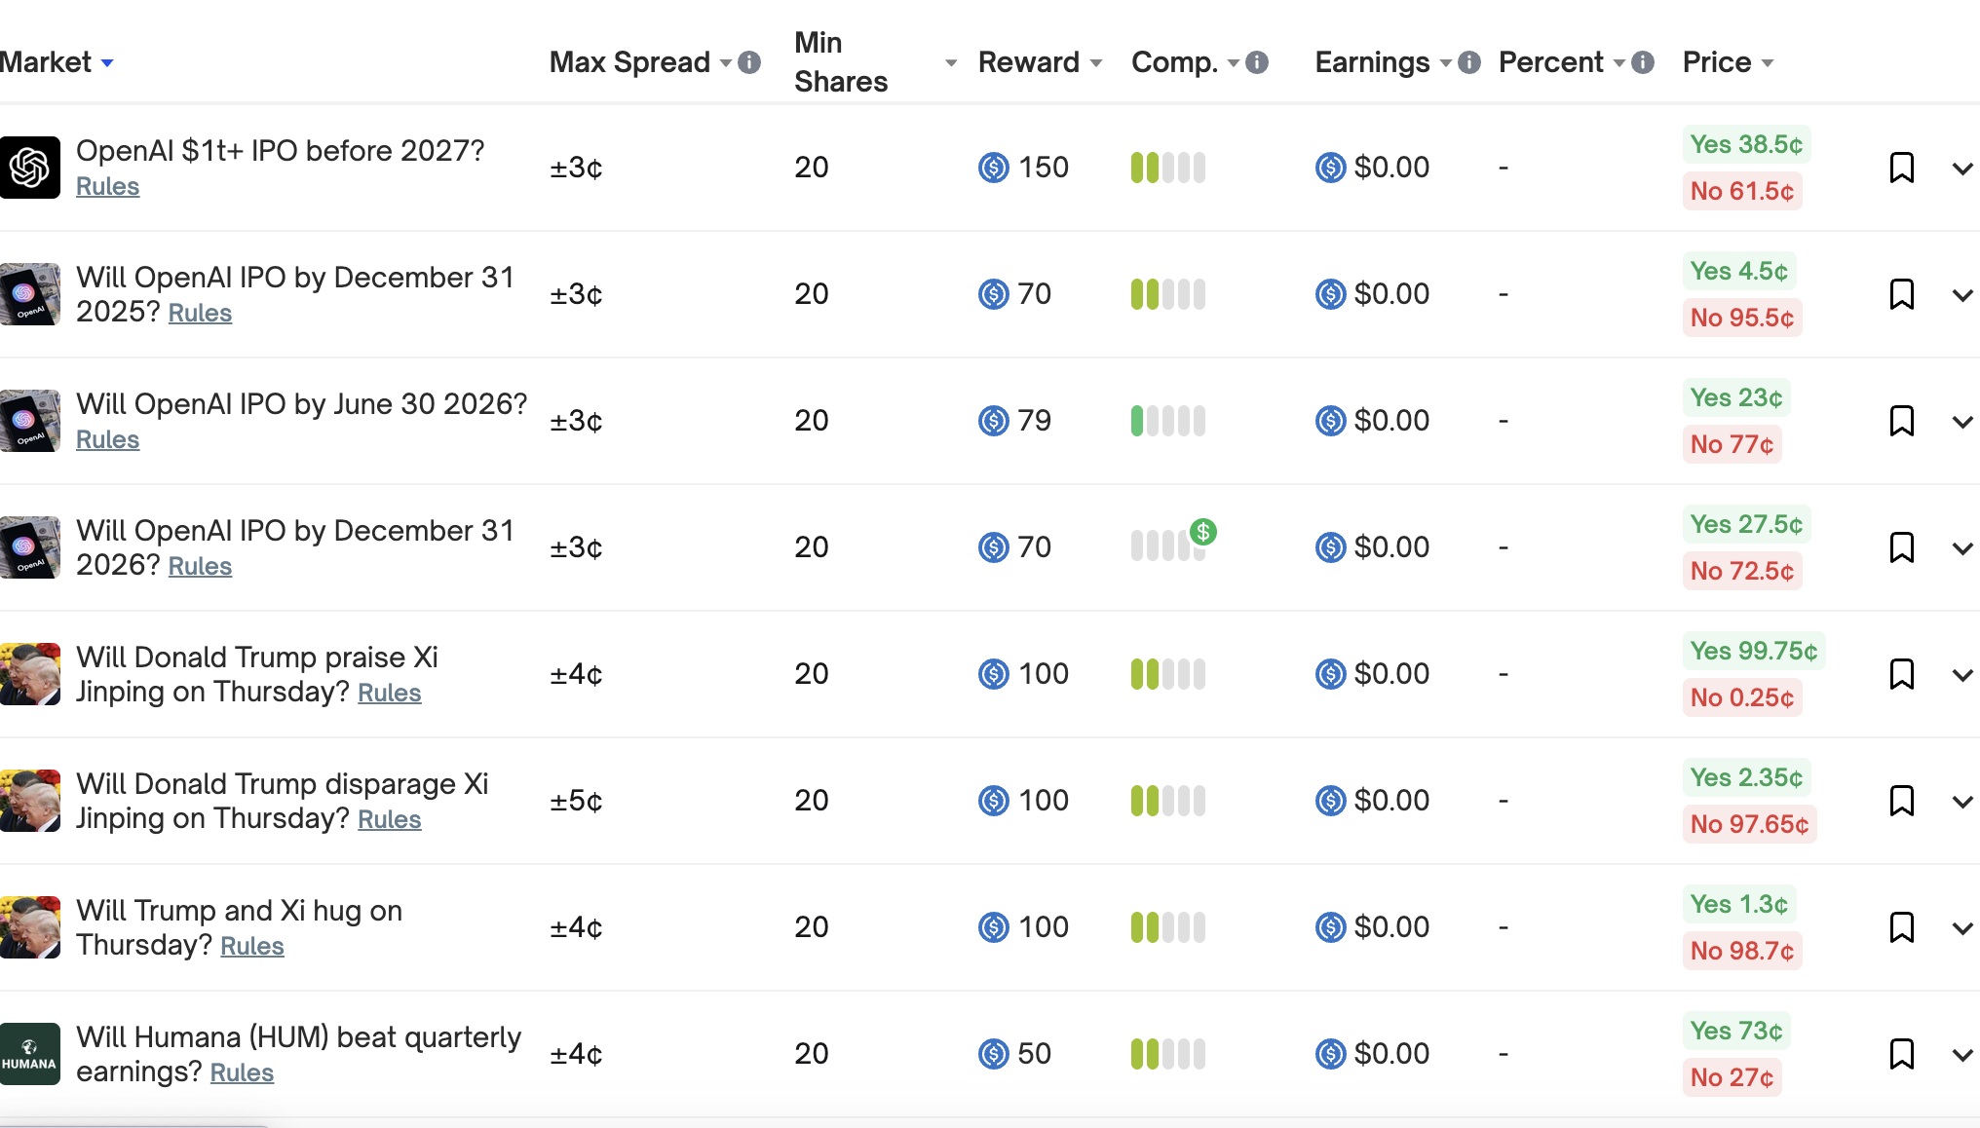The height and width of the screenshot is (1128, 1980).
Task: Click the Percent column info icon
Action: [x=1643, y=62]
